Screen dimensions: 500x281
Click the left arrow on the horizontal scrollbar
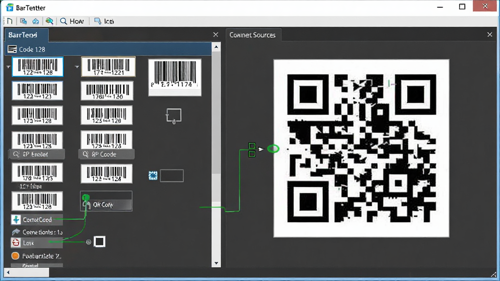point(8,272)
